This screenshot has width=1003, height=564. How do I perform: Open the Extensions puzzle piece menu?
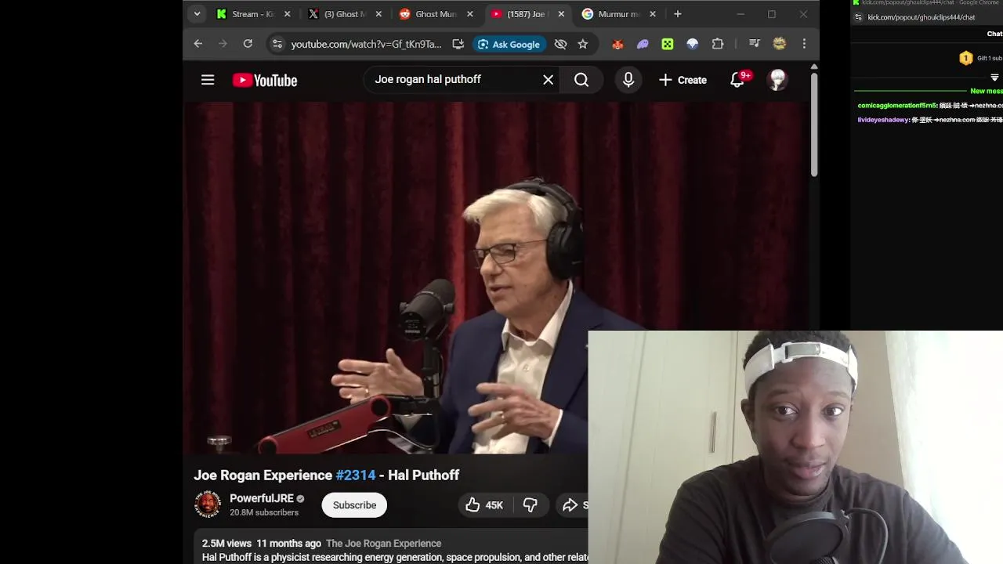coord(718,44)
